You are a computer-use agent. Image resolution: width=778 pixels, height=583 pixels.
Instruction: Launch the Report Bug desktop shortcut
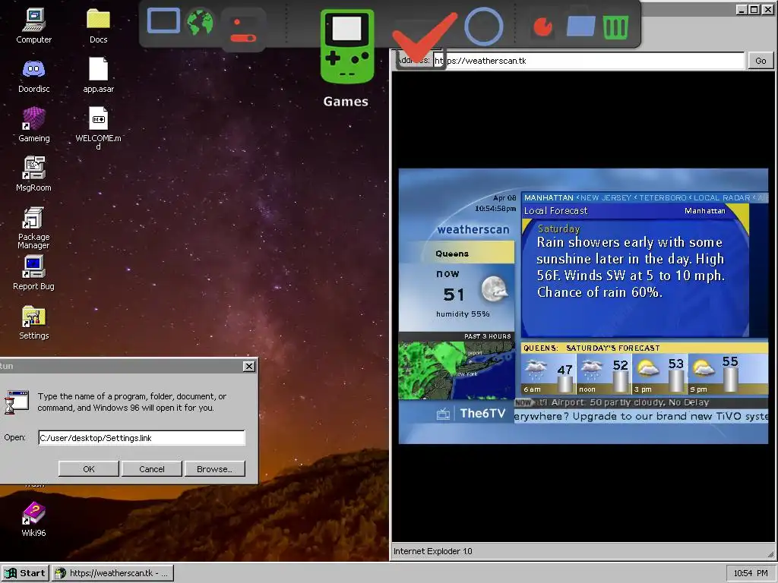coord(33,273)
